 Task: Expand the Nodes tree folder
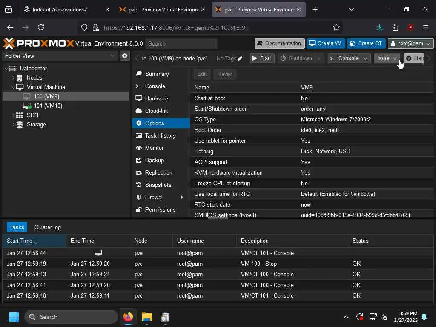[13, 78]
